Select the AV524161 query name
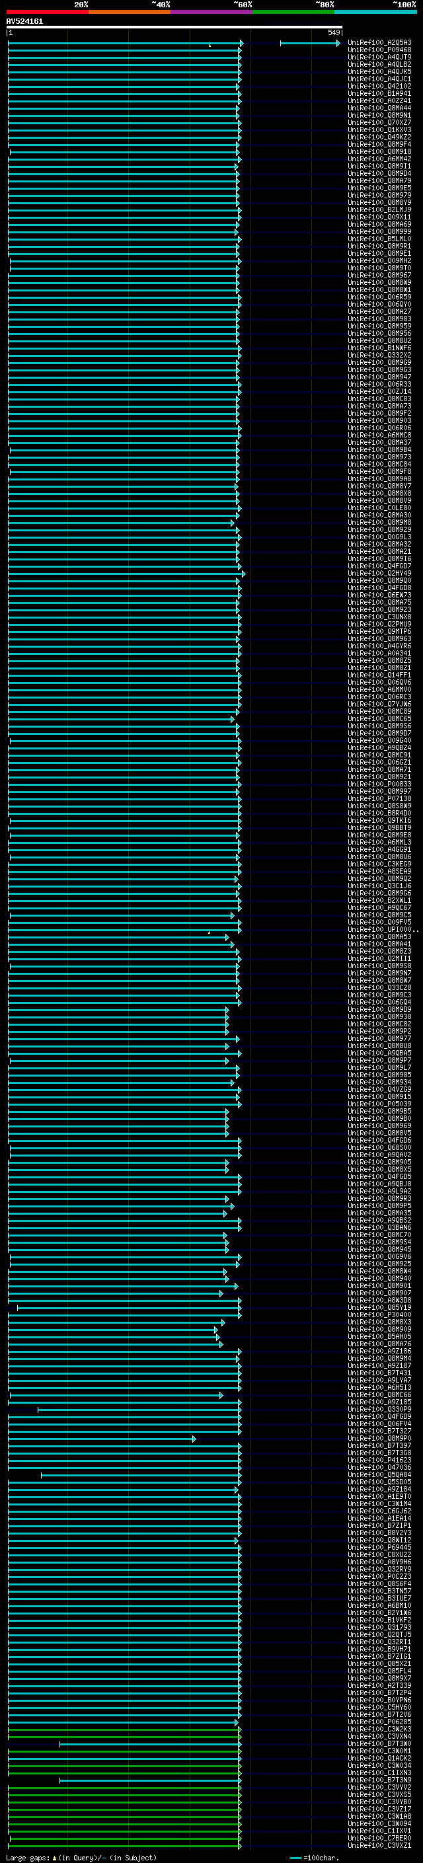The width and height of the screenshot is (423, 1863). (x=24, y=21)
